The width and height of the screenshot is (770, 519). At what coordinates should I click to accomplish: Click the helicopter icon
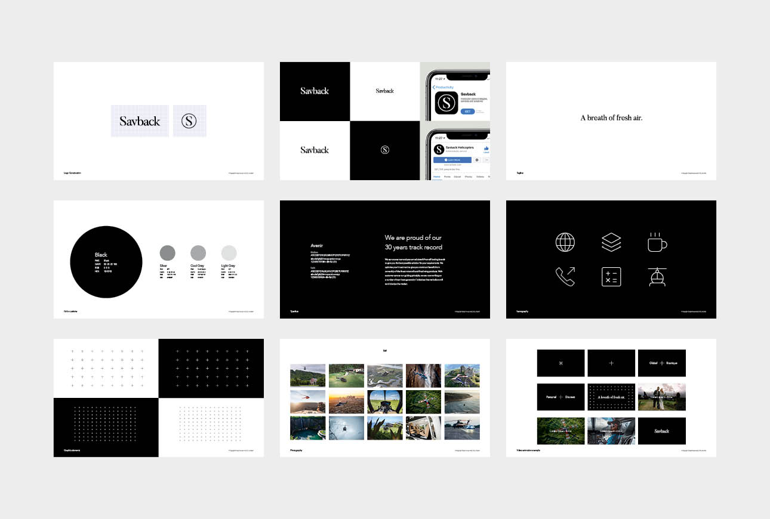657,277
